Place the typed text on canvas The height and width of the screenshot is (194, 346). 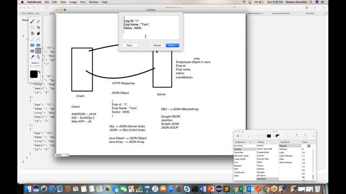coord(172,45)
